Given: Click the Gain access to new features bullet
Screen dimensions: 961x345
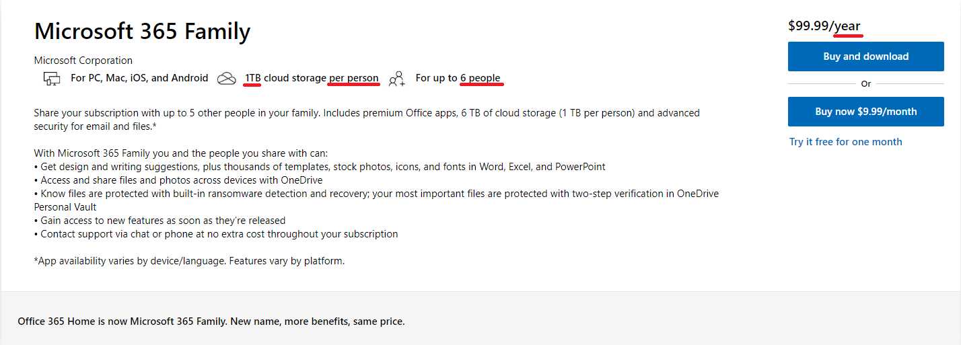Looking at the screenshot, I should (x=163, y=221).
